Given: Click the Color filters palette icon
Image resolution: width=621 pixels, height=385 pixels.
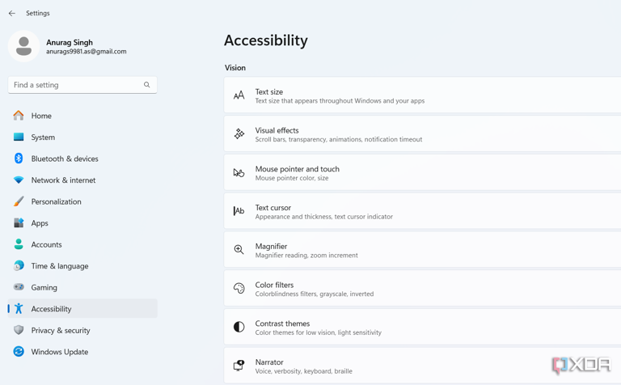Looking at the screenshot, I should click(239, 289).
